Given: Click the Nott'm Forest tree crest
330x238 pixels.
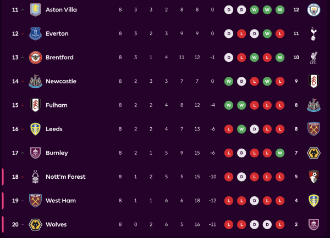Looking at the screenshot, I should (x=35, y=177).
